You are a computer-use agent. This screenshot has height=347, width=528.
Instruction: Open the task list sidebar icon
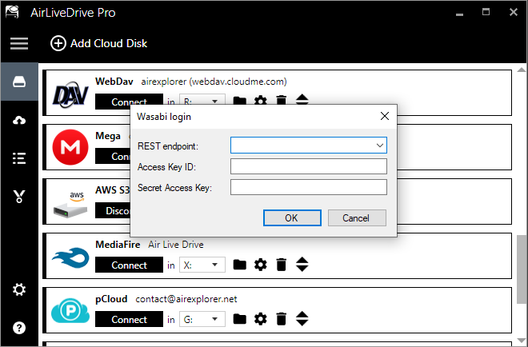coord(19,158)
